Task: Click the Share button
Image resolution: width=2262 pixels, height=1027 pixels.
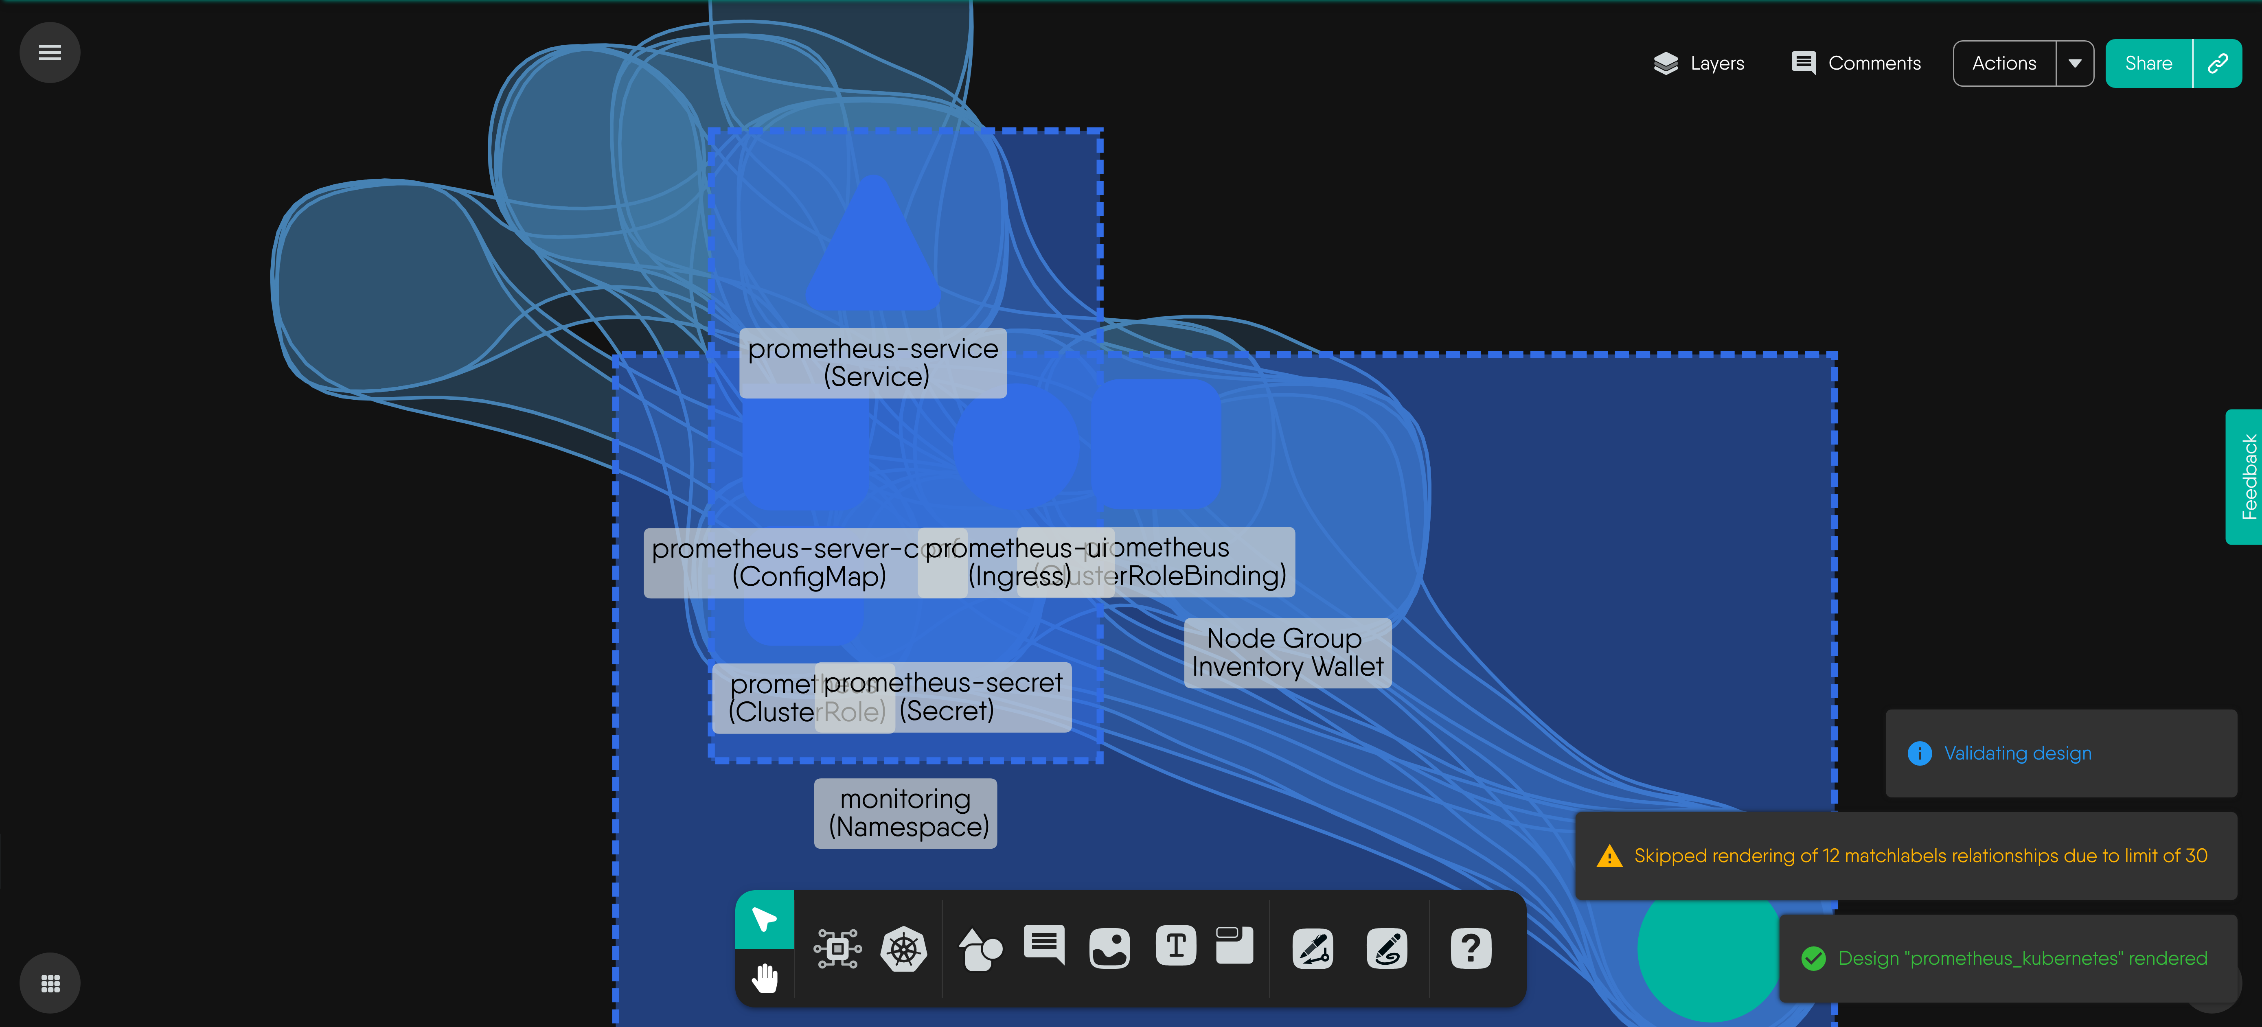Action: pos(2148,63)
